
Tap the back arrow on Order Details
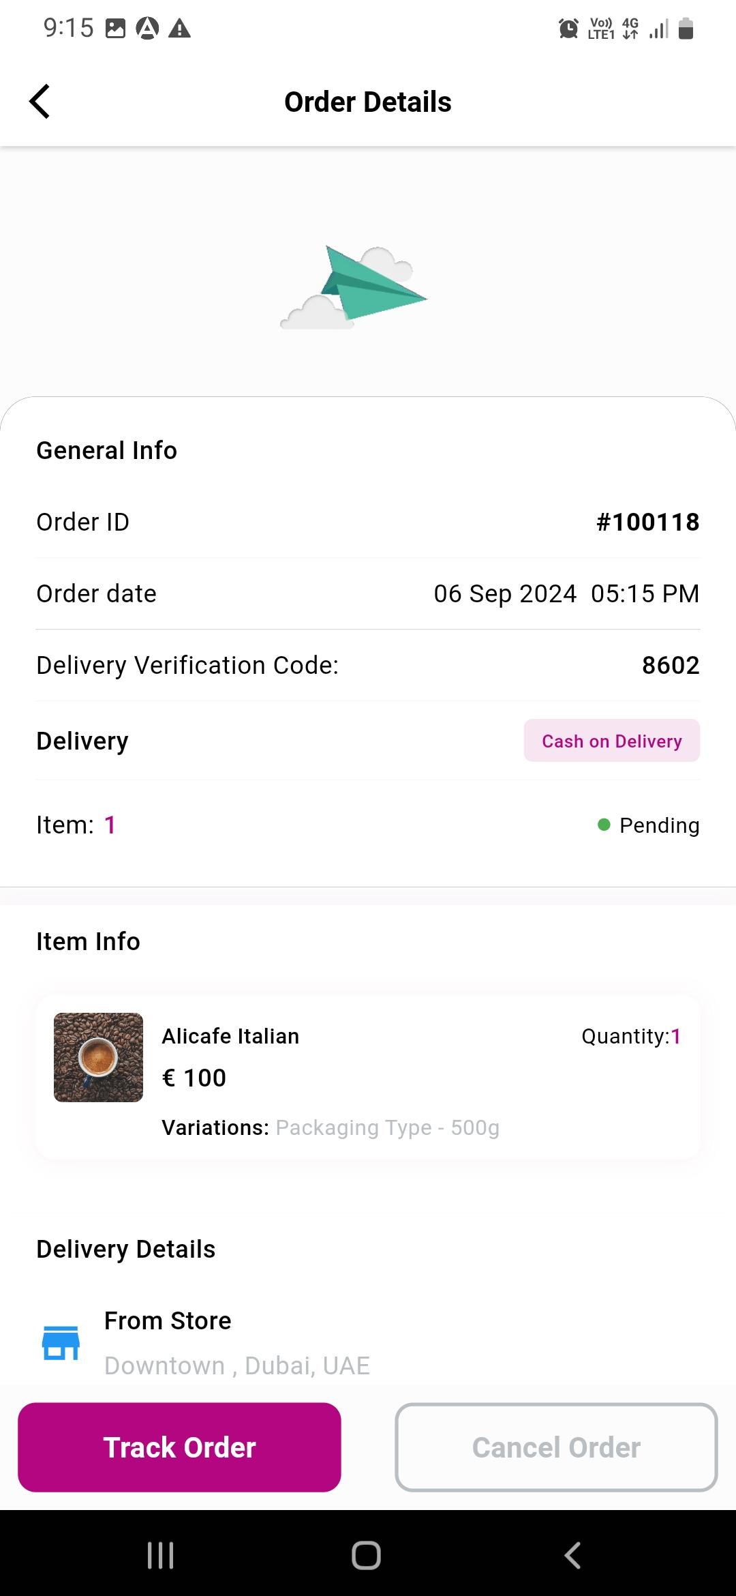pyautogui.click(x=40, y=101)
